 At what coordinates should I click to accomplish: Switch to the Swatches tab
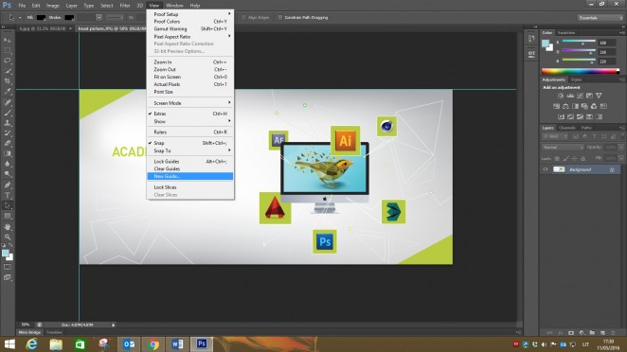(566, 33)
